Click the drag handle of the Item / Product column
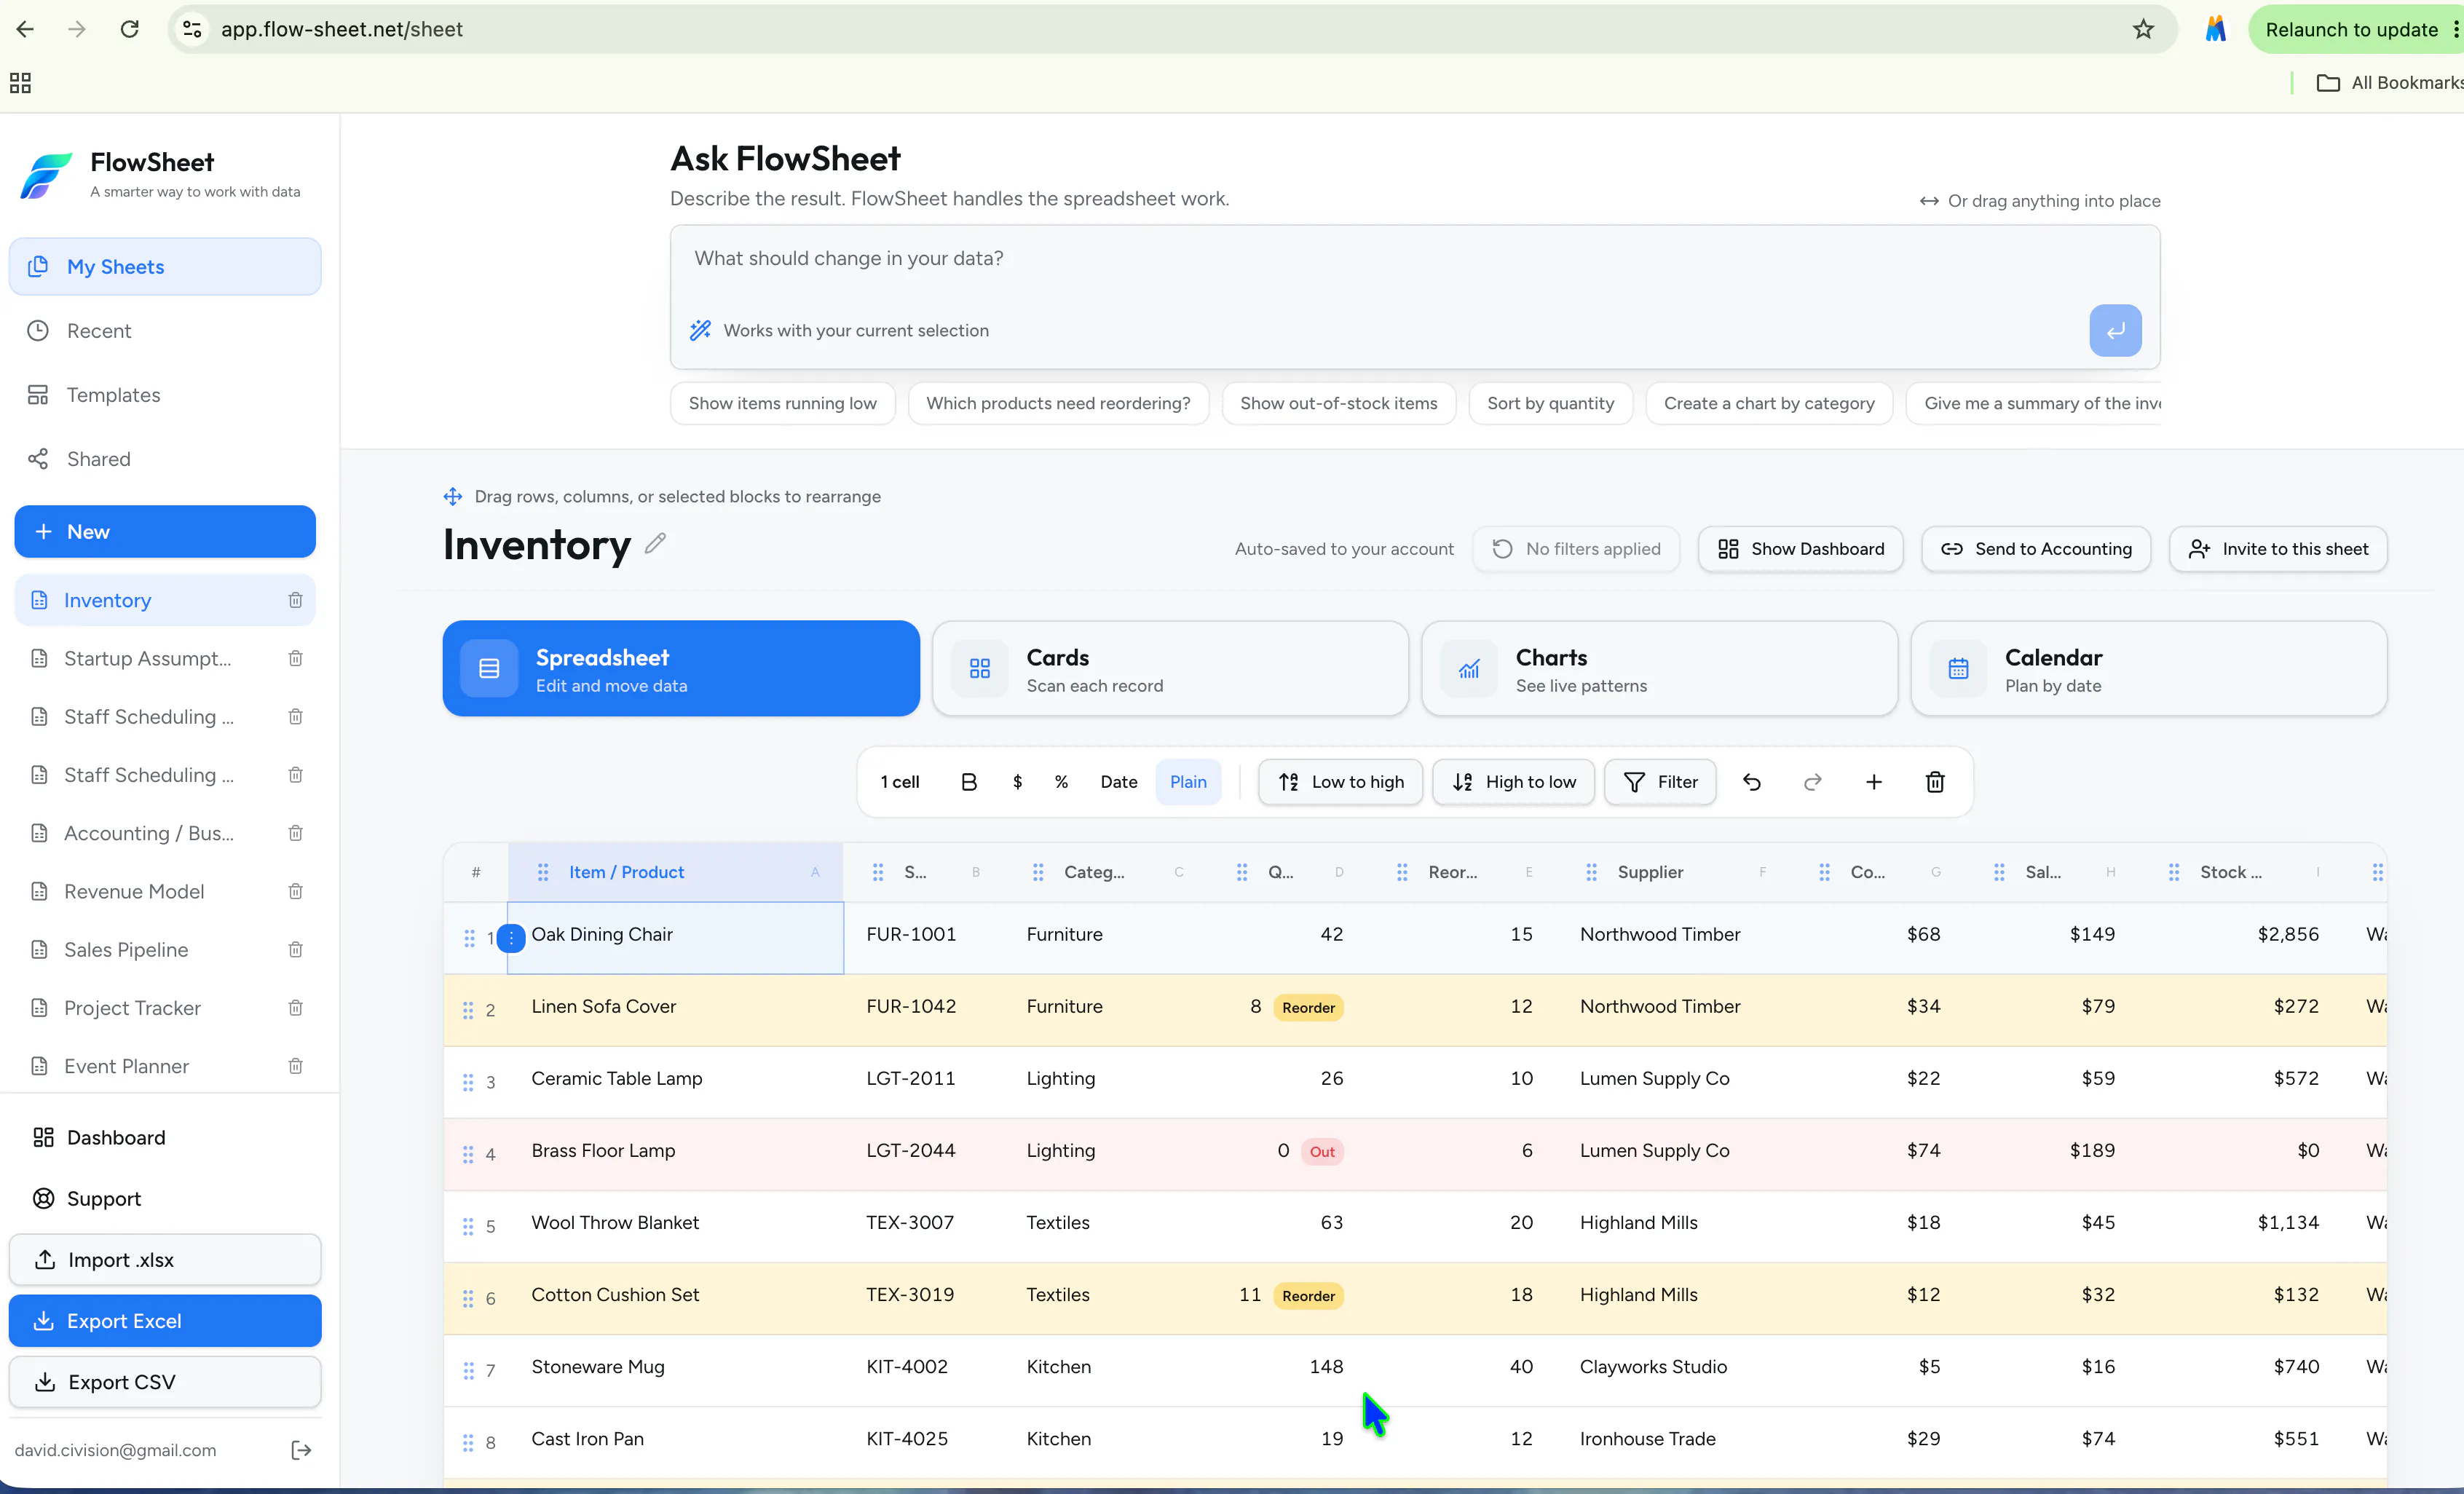Viewport: 2464px width, 1494px height. (x=543, y=872)
